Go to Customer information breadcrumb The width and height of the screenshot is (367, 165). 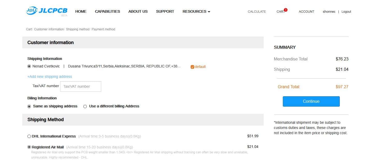(x=49, y=29)
